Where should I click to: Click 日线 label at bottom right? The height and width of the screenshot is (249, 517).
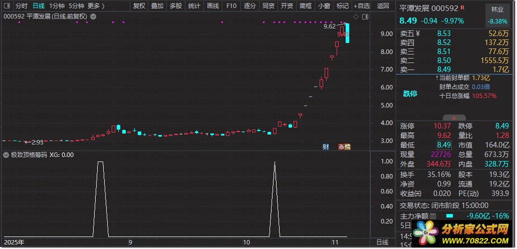[382, 243]
